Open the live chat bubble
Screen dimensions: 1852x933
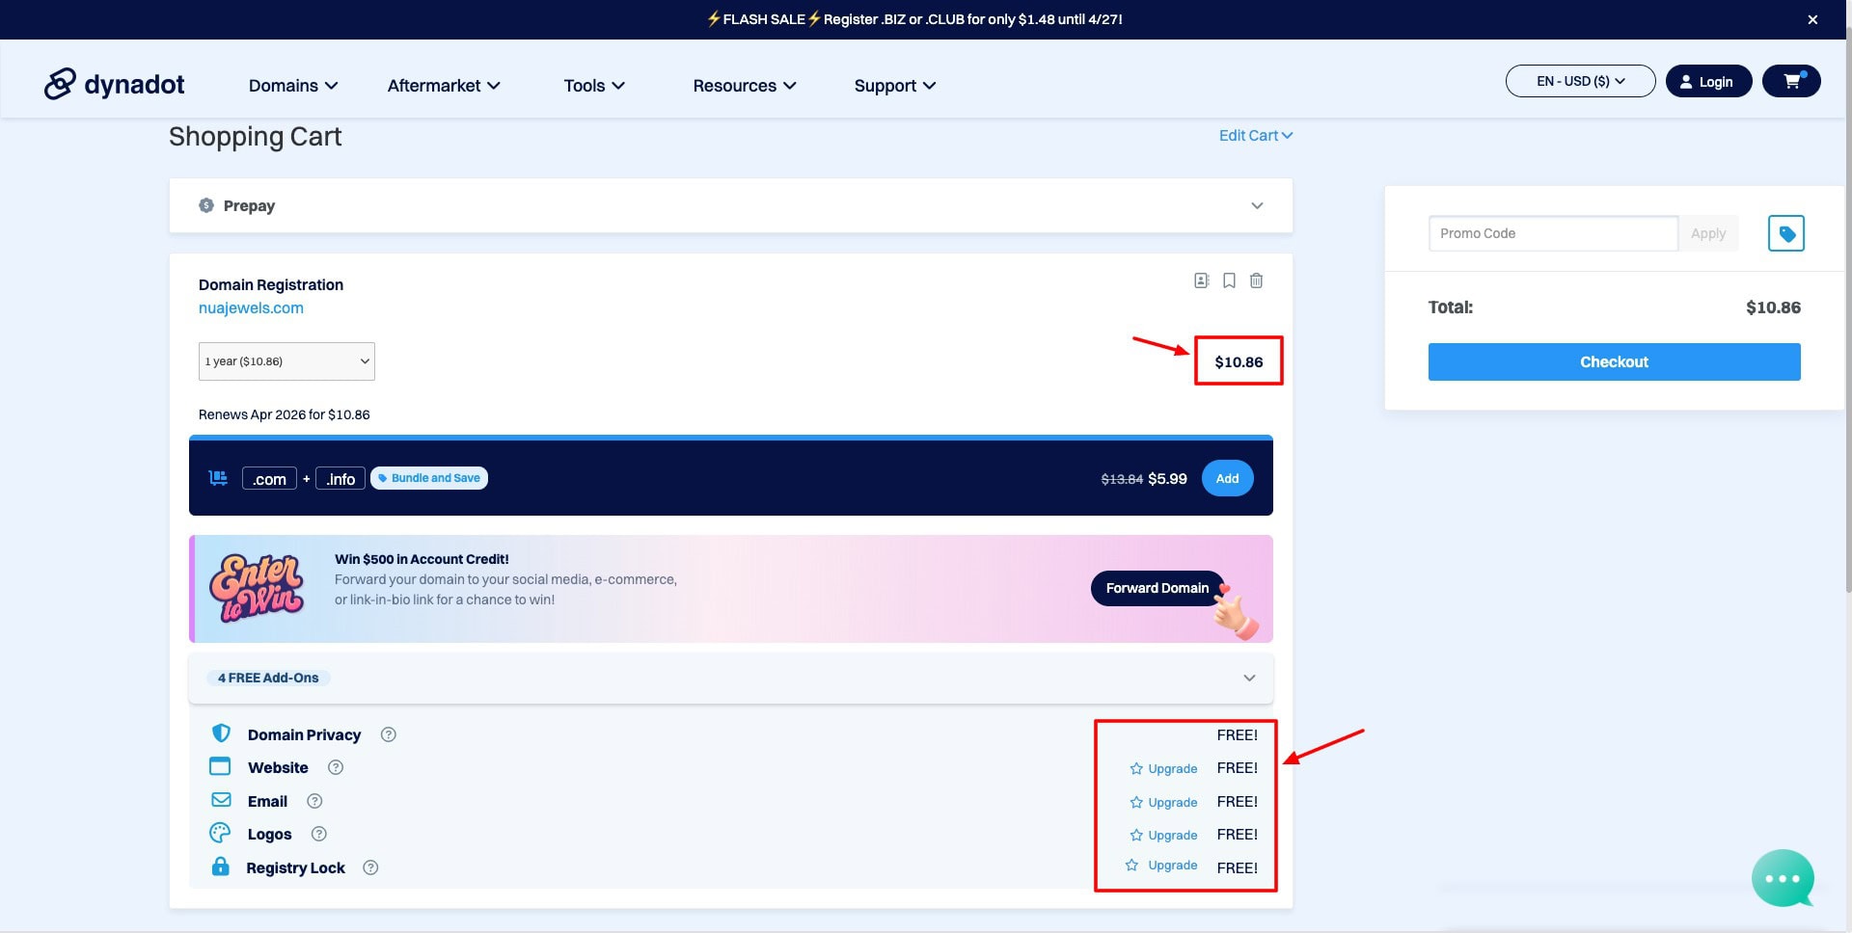click(x=1782, y=878)
